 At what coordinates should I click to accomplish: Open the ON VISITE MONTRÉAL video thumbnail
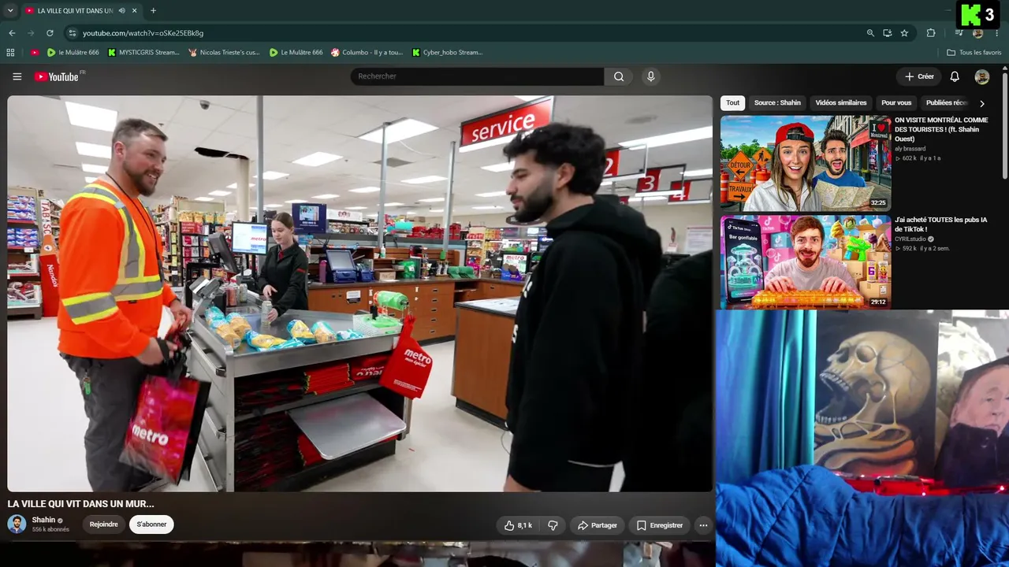coord(806,163)
